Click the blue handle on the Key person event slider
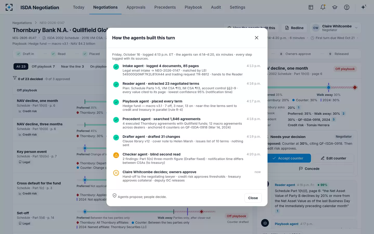The width and height of the screenshot is (374, 234). click(x=85, y=148)
